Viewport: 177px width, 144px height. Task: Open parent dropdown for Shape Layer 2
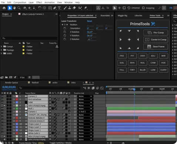tap(85, 127)
